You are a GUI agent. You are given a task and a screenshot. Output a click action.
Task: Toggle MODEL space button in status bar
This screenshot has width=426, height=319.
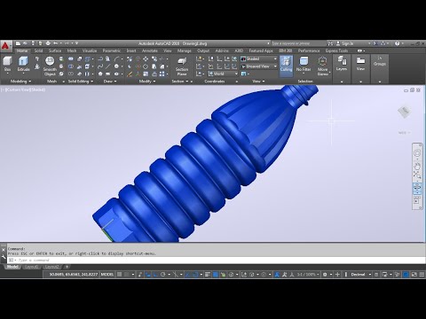point(107,275)
